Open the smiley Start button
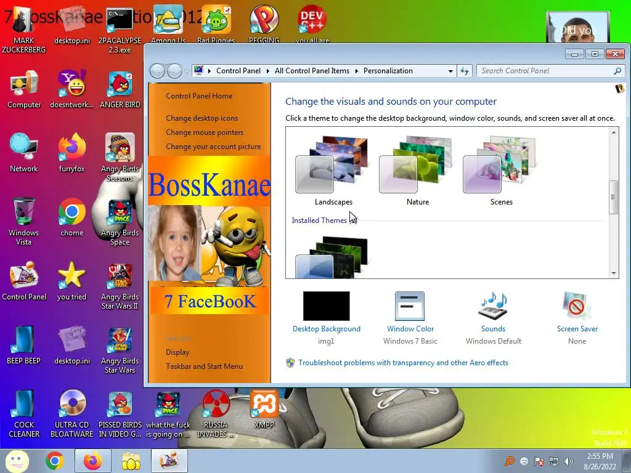Viewport: 631px width, 473px height. click(x=17, y=461)
